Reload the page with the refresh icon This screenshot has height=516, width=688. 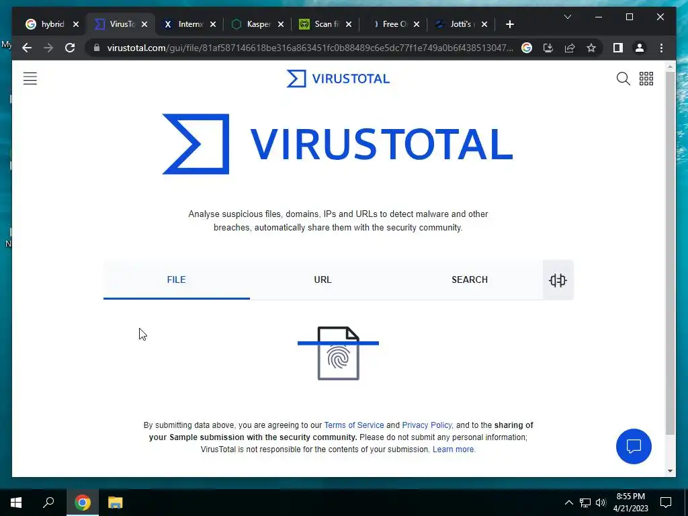[70, 48]
